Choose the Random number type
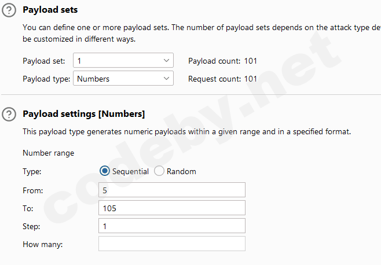Viewport: 381px width, 265px height. (x=158, y=171)
